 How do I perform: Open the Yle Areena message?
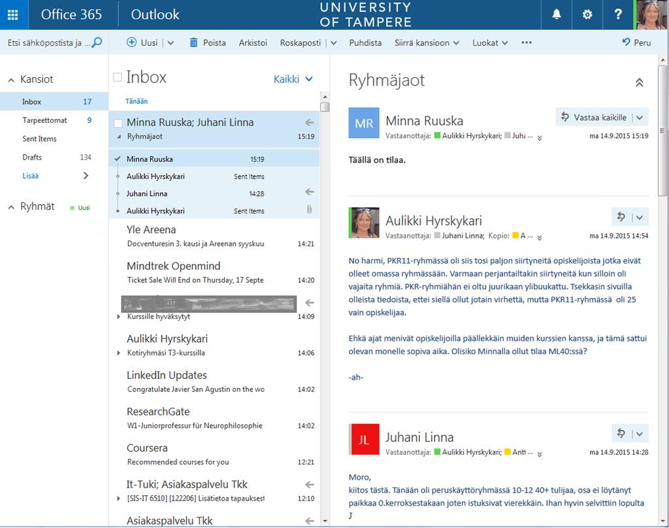pos(214,237)
